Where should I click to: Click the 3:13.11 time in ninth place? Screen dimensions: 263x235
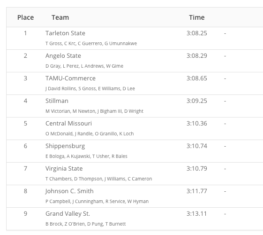pos(196,213)
